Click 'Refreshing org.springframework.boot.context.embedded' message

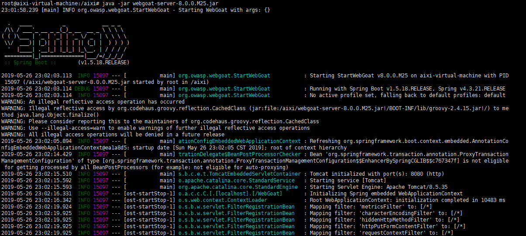click(409, 141)
